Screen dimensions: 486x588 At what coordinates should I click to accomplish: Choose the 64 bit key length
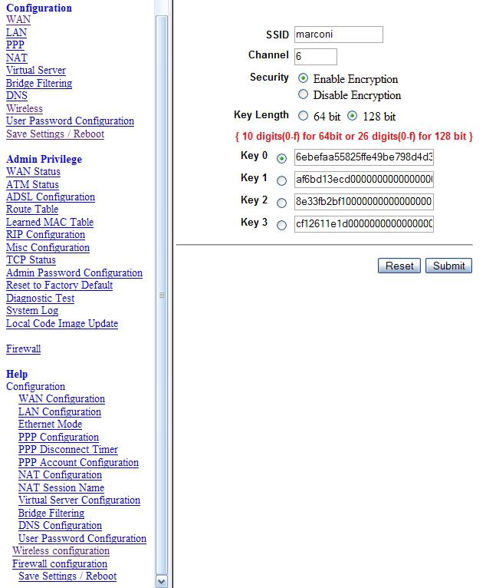[x=304, y=117]
